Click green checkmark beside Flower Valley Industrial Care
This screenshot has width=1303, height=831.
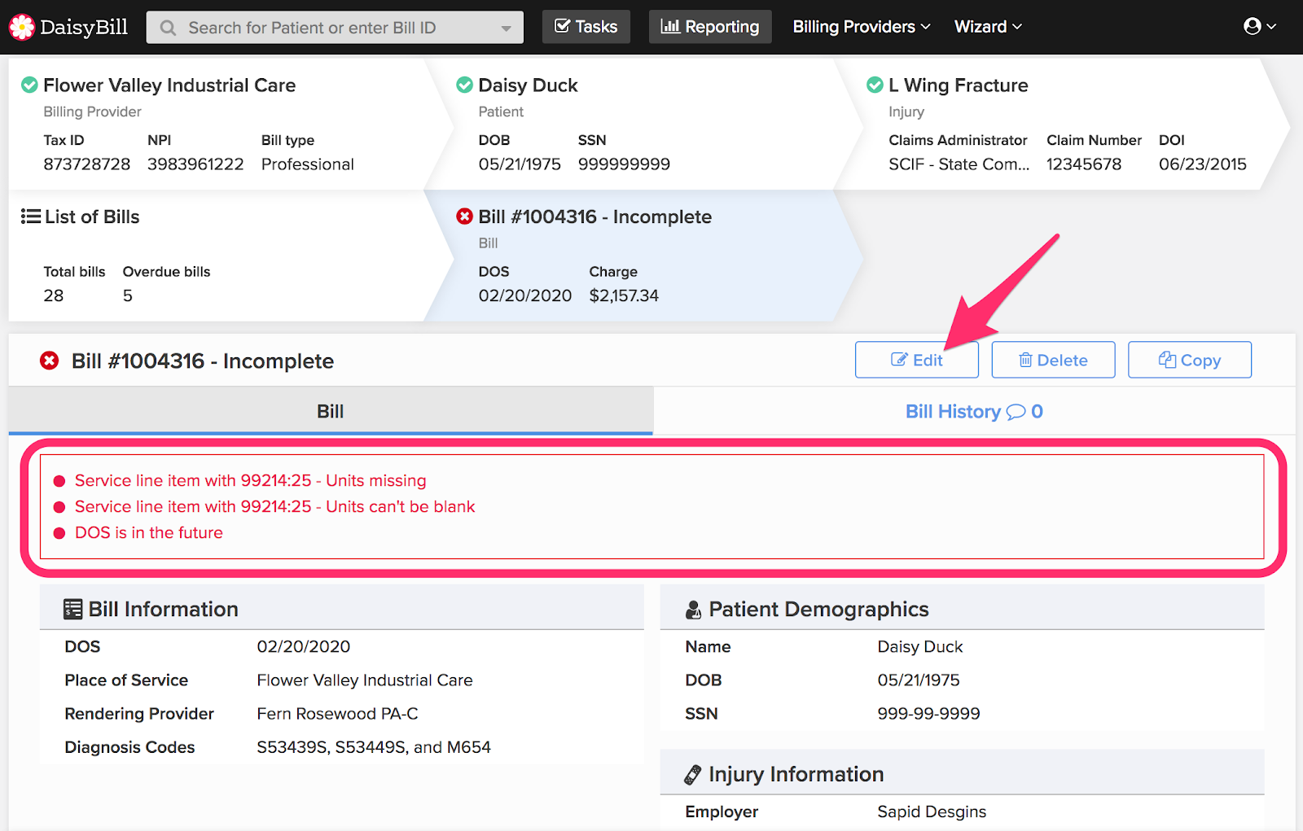[x=29, y=85]
